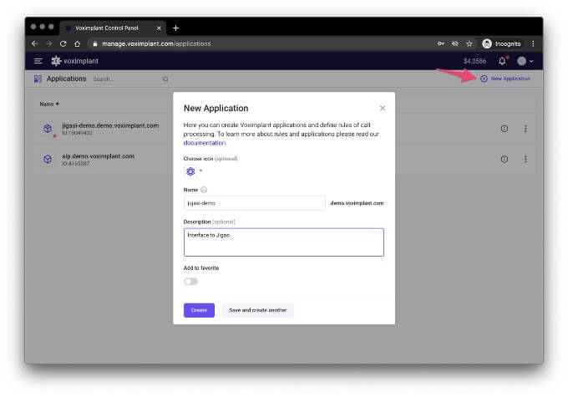
Task: Bookmark this page with the star
Action: pos(469,43)
